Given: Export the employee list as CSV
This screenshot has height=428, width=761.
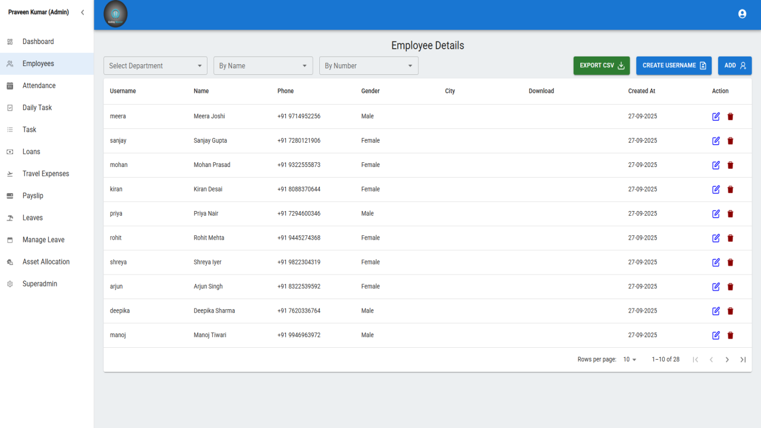Looking at the screenshot, I should (x=602, y=65).
